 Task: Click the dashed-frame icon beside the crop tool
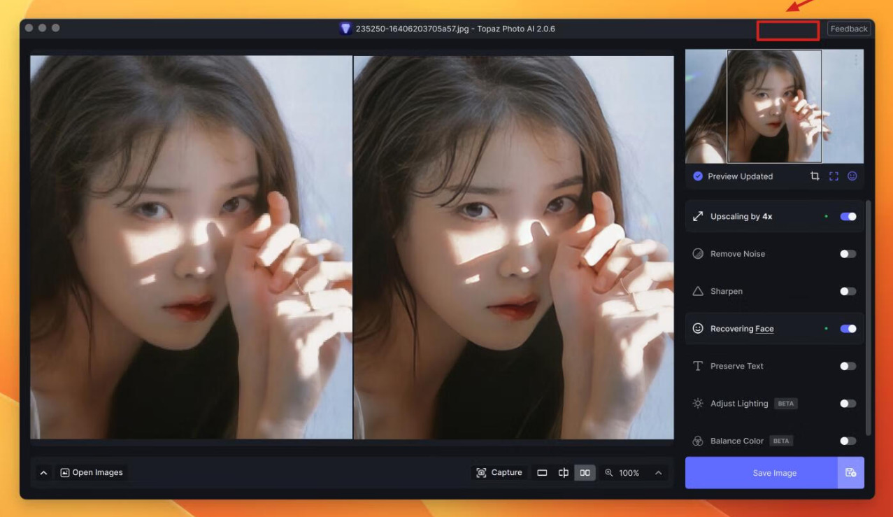834,176
